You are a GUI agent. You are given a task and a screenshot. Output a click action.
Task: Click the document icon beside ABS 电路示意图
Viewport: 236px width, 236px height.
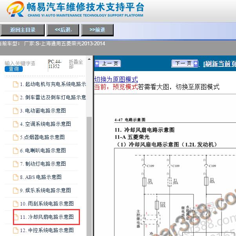click(x=16, y=177)
